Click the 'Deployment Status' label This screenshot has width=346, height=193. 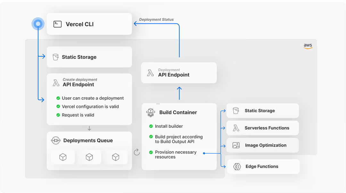click(x=156, y=20)
